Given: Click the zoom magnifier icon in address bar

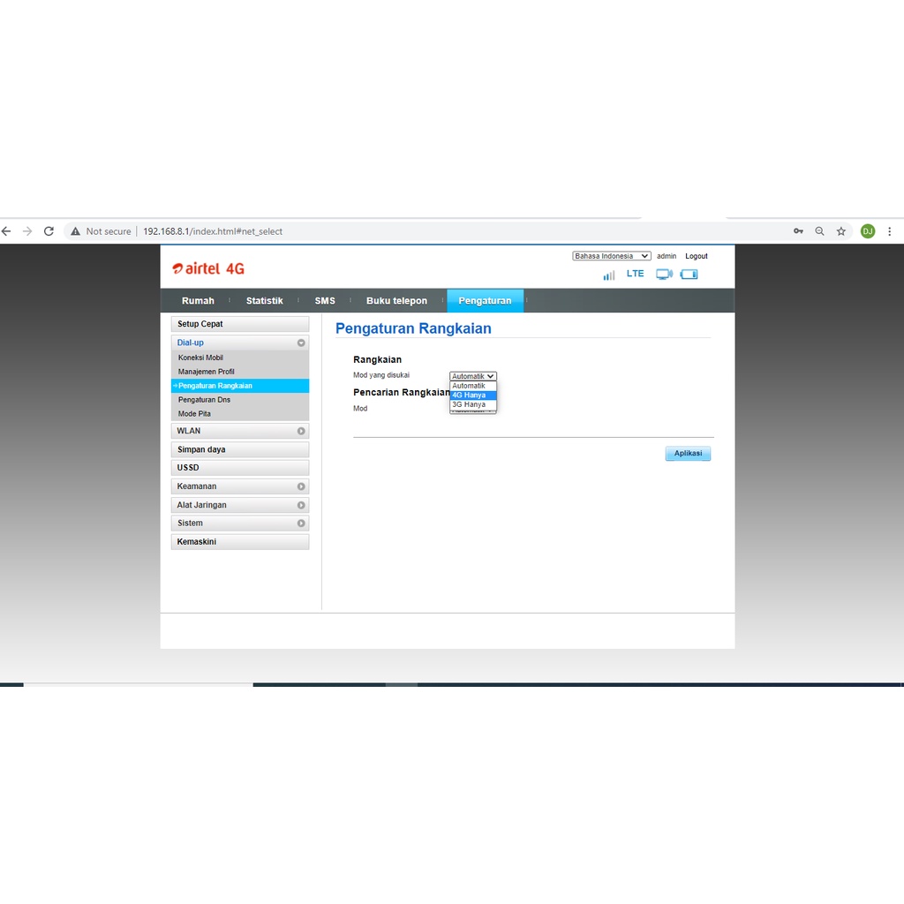Looking at the screenshot, I should click(819, 231).
